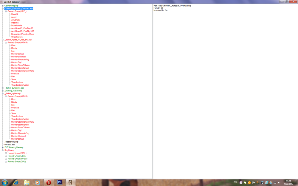Select the Hasathil NPC record
The image size is (298, 186).
coord(14,14)
